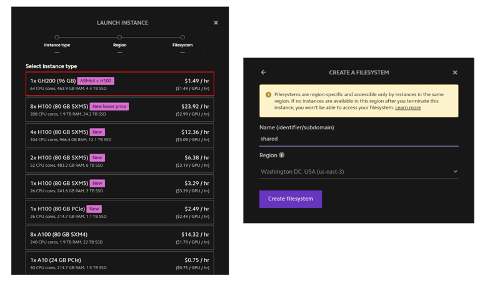Click the Instance type step circle

[57, 37]
